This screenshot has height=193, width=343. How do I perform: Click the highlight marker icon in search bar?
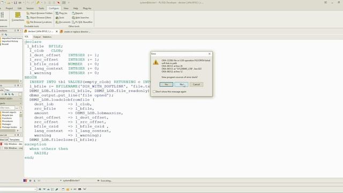57,189
